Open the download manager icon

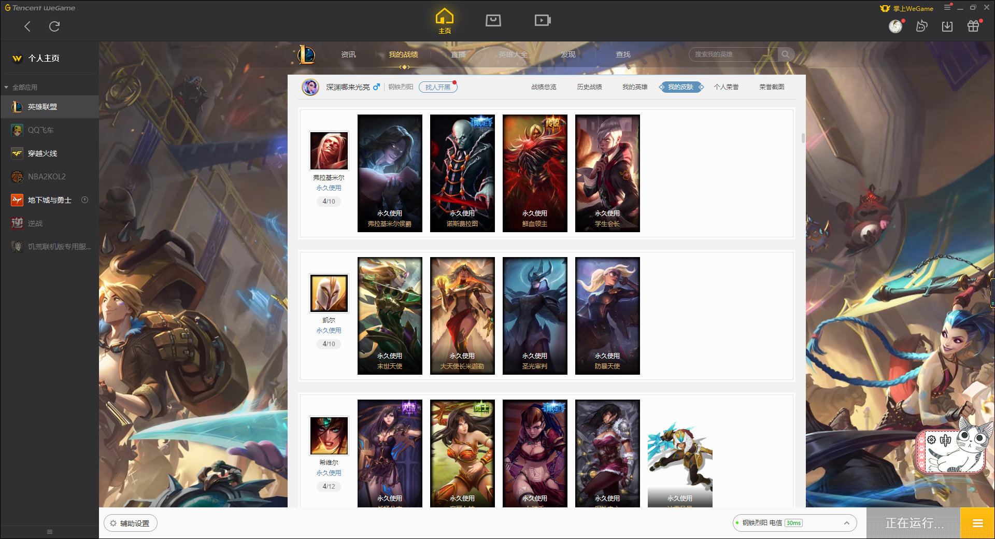pos(947,26)
